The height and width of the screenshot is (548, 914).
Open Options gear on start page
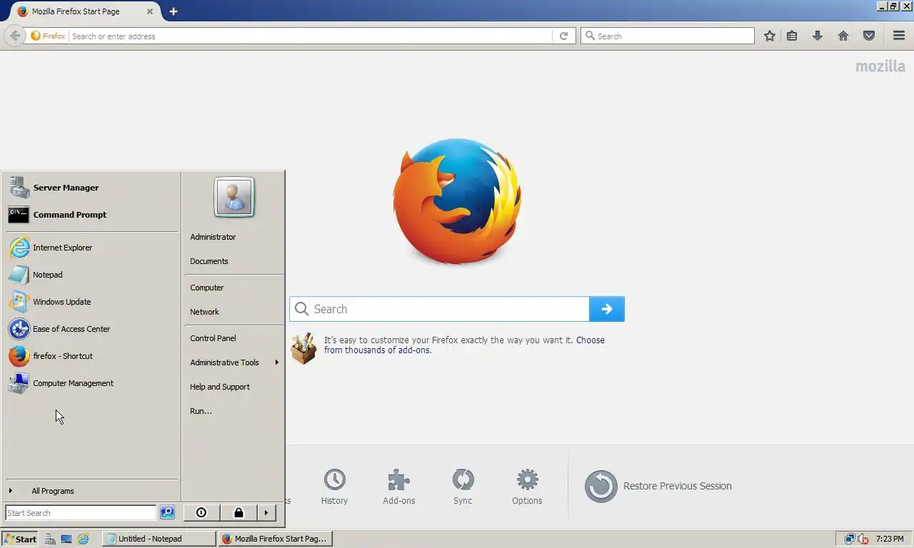click(527, 487)
